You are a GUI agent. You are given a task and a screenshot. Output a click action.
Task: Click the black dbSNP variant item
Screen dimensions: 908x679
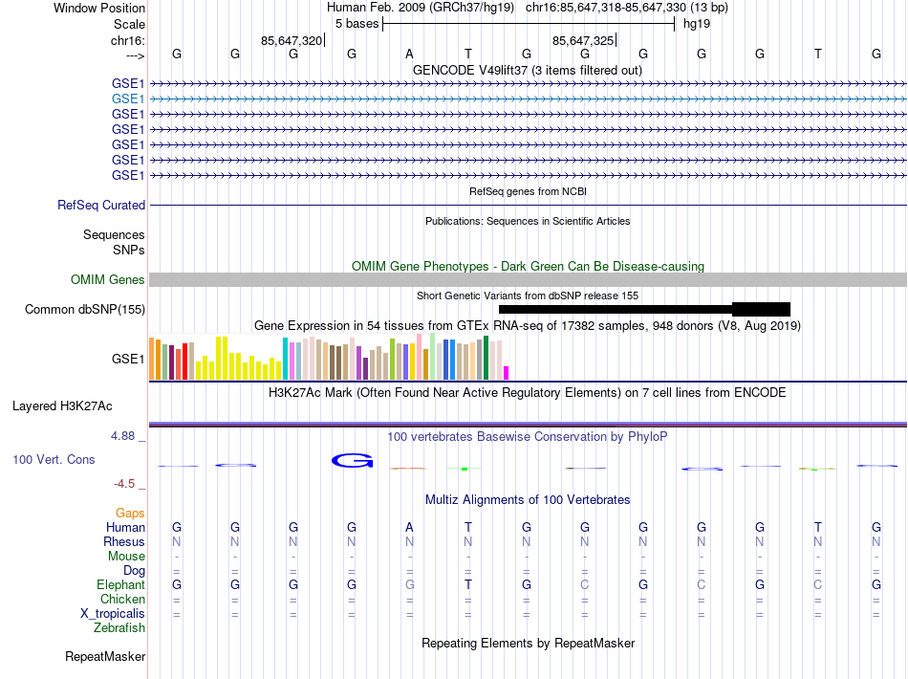[644, 309]
